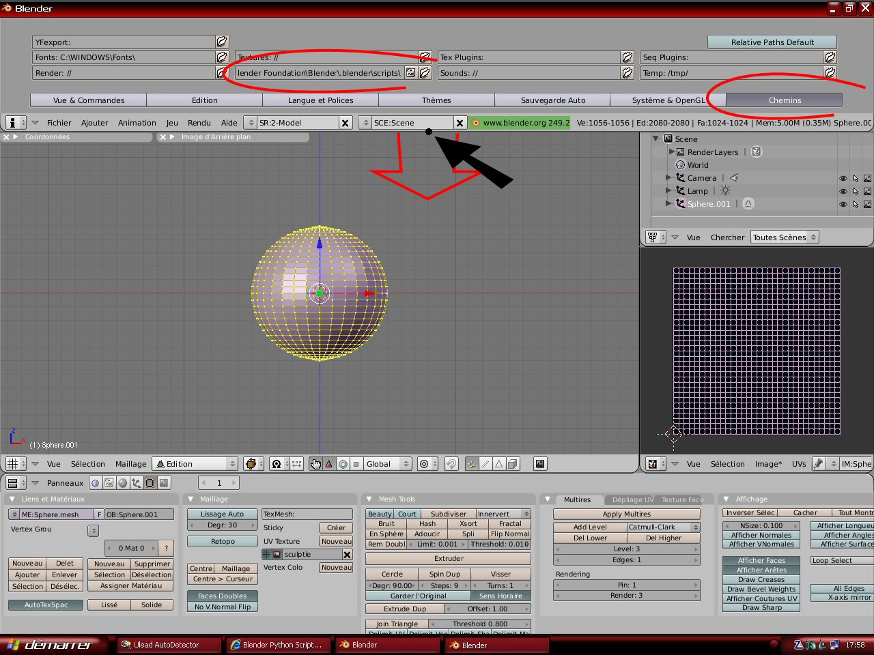
Task: Switch to the Thèmes preferences tab
Action: 436,100
